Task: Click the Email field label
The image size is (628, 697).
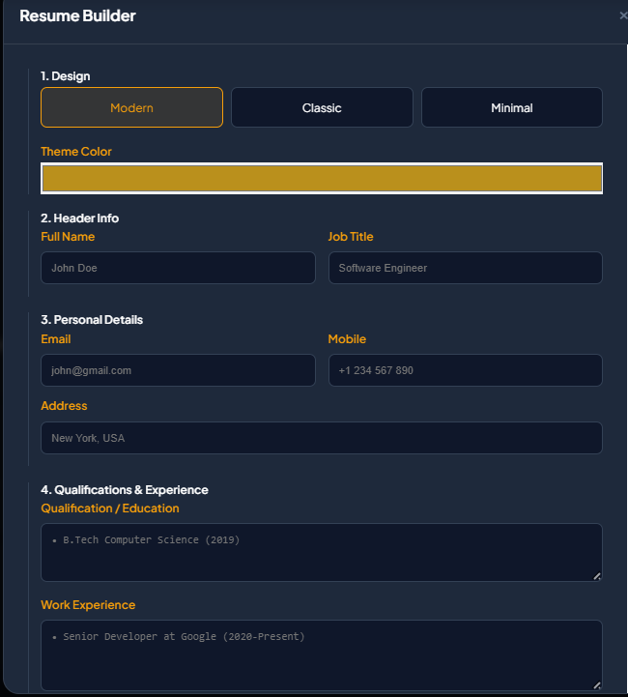Action: 55,339
